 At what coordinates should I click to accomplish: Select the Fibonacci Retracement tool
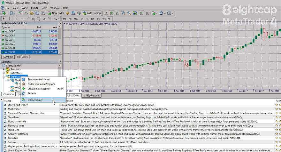pos(39,19)
